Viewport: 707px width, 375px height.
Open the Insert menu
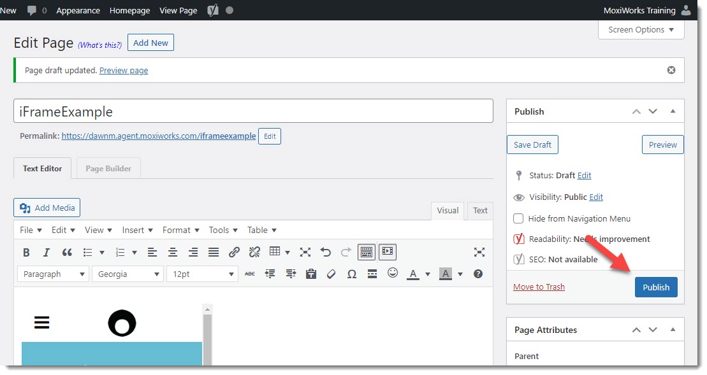(137, 230)
